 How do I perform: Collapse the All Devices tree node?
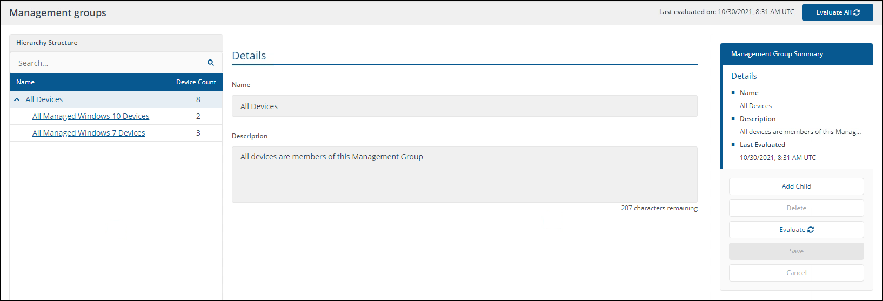coord(17,100)
